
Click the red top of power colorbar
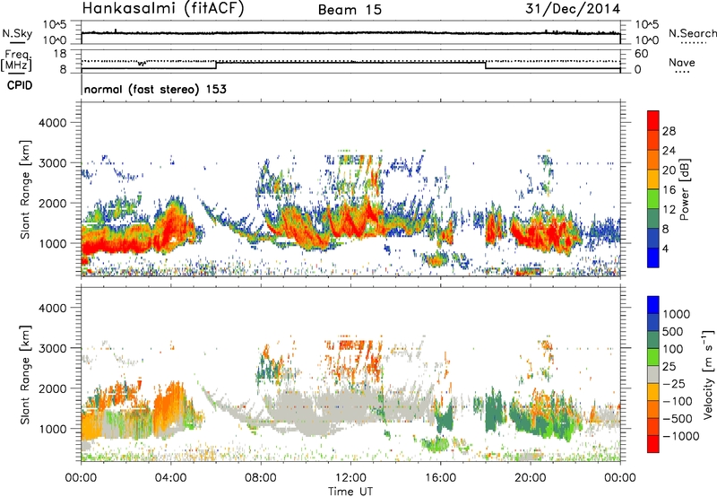(x=653, y=118)
